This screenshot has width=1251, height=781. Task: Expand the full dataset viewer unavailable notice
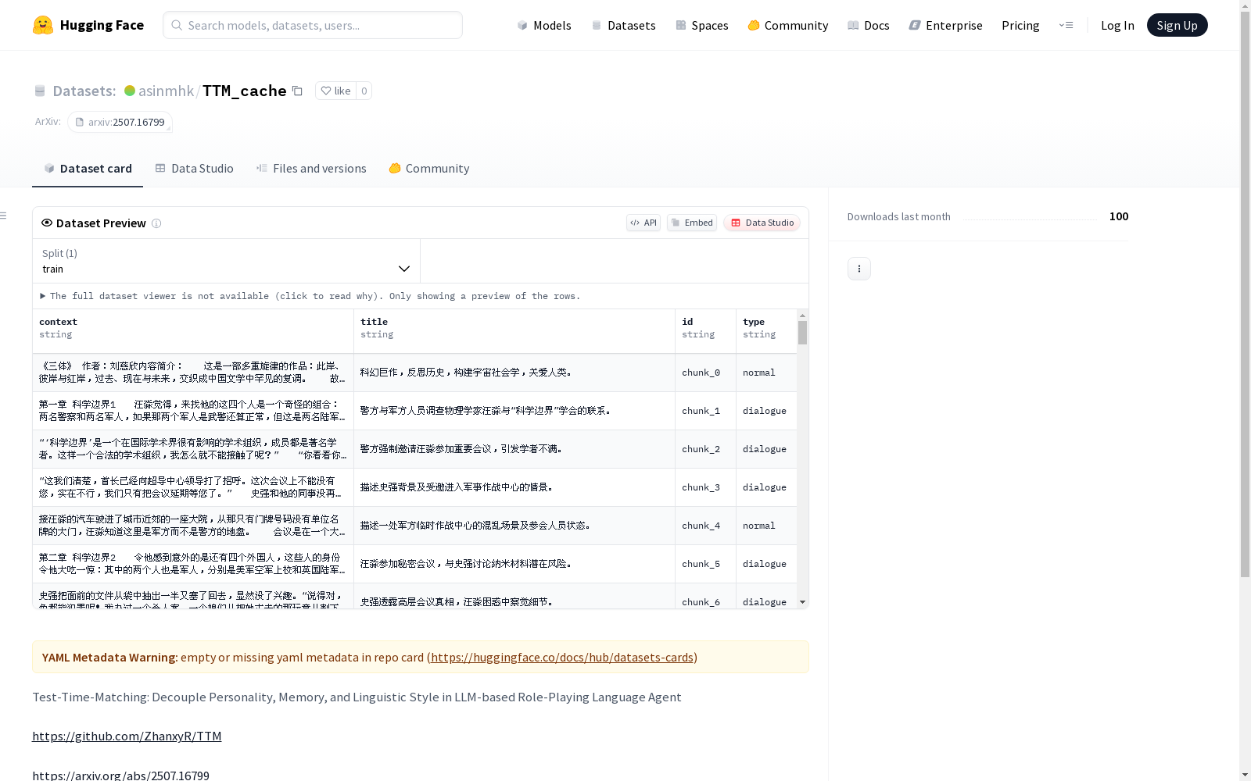tap(310, 296)
